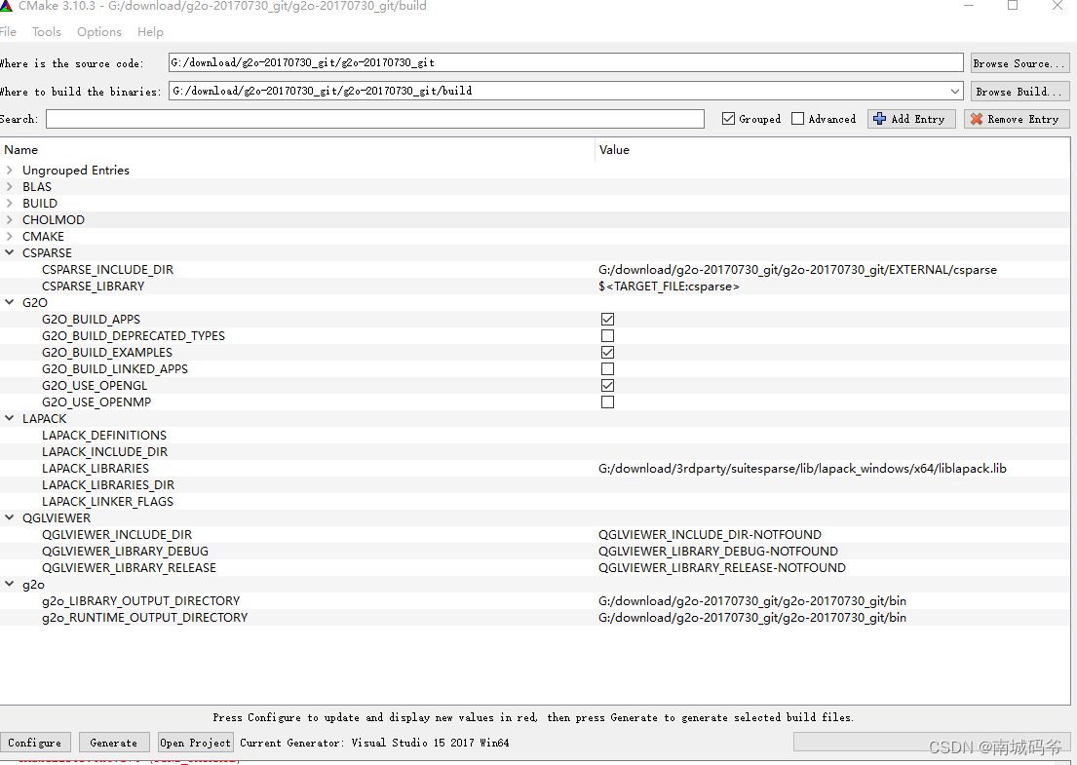The width and height of the screenshot is (1077, 765).
Task: Click the CMake logo in the title bar
Action: 6,6
